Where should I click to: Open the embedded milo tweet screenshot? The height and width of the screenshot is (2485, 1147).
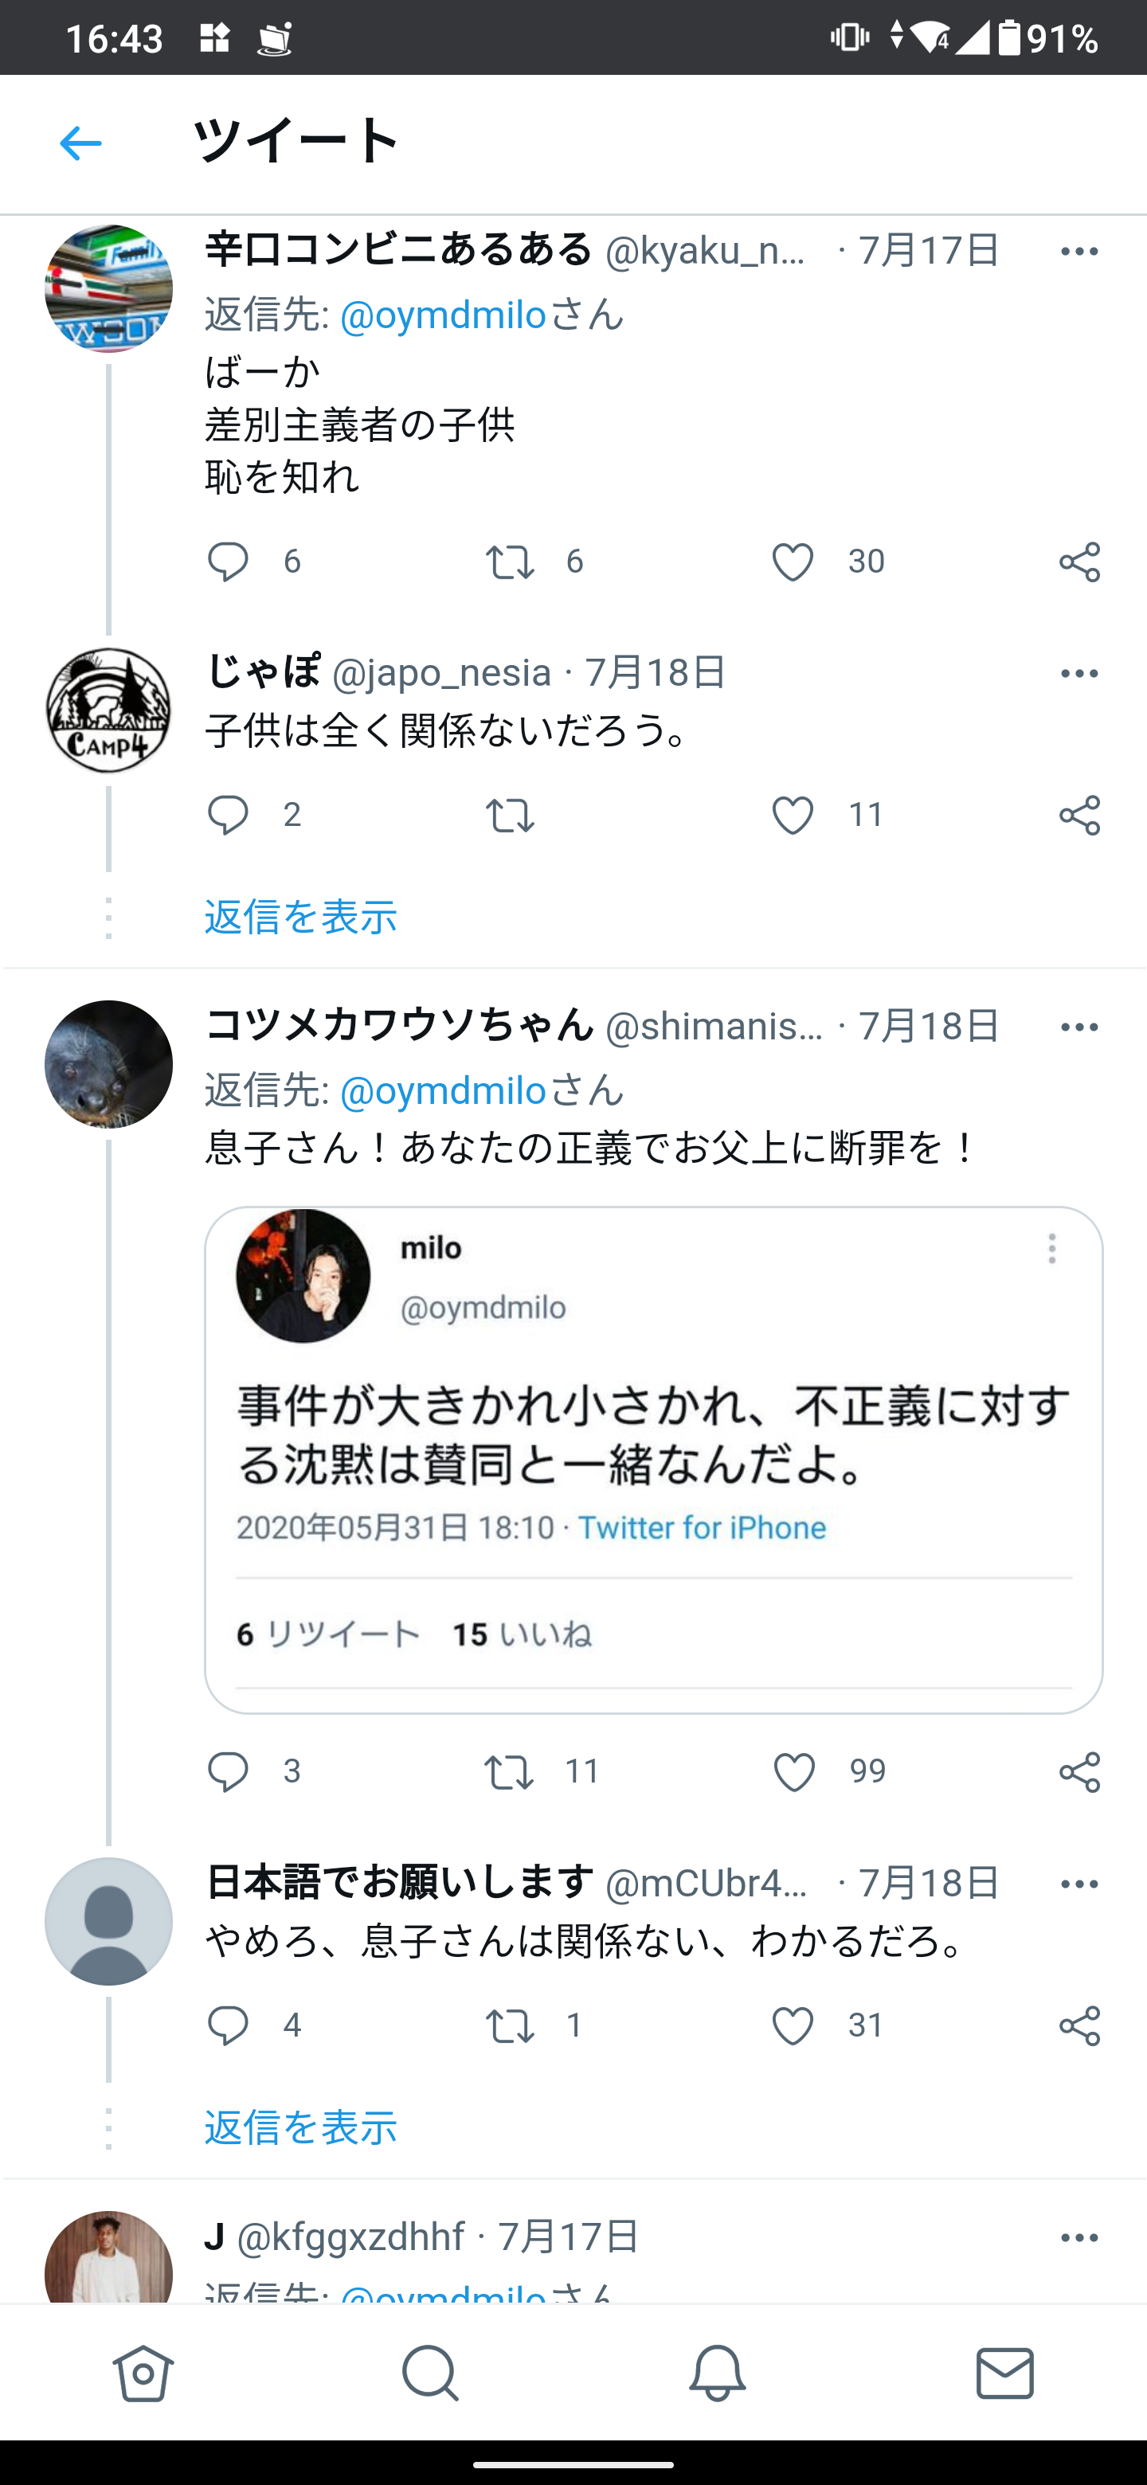pos(653,1458)
